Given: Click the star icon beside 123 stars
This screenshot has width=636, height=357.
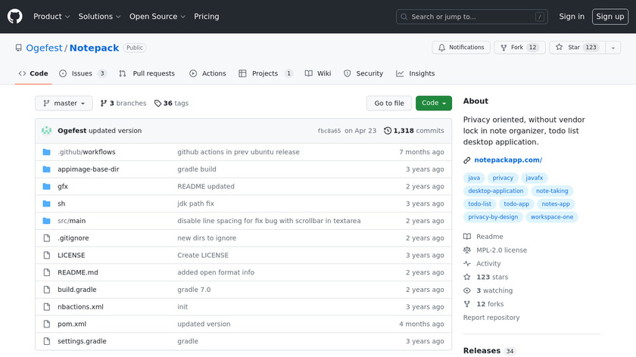Looking at the screenshot, I should click(467, 277).
